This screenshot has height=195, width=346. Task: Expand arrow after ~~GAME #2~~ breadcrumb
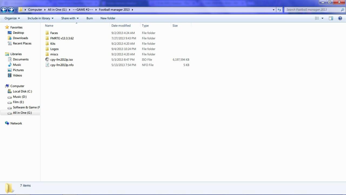[x=96, y=10]
